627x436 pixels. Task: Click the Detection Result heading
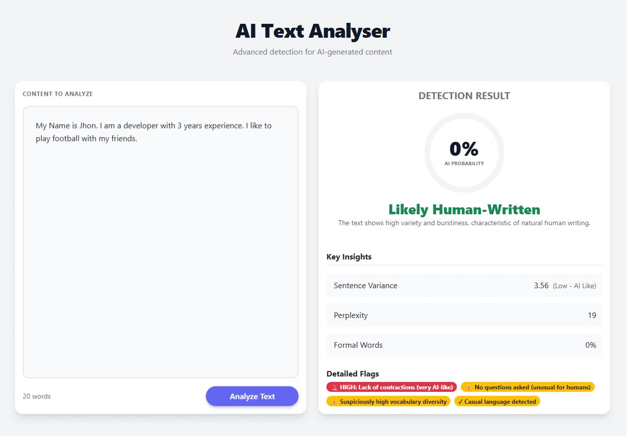click(x=464, y=96)
